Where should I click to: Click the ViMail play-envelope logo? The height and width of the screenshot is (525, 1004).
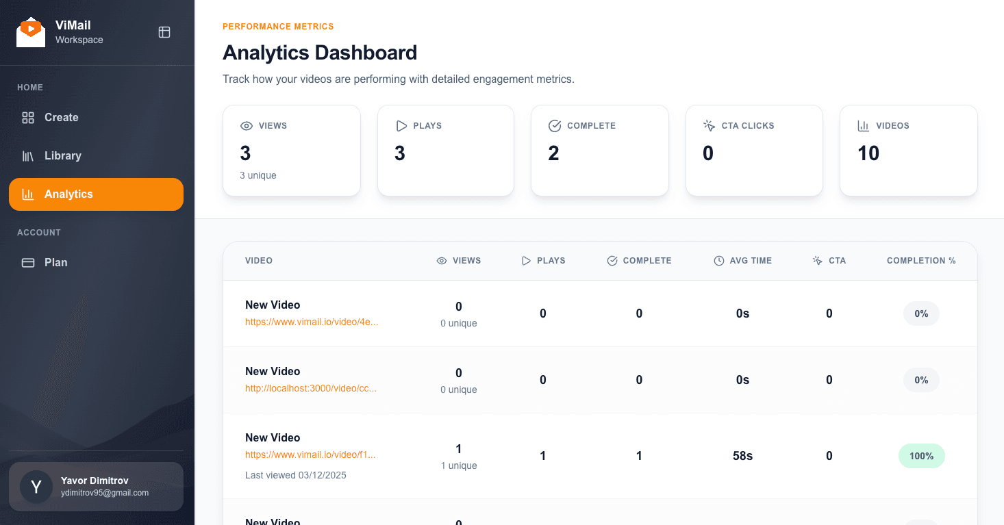click(30, 31)
